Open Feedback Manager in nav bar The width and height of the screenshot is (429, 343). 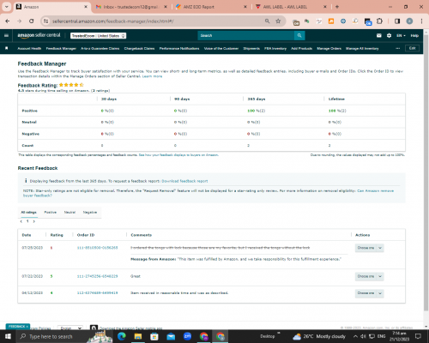tap(61, 49)
